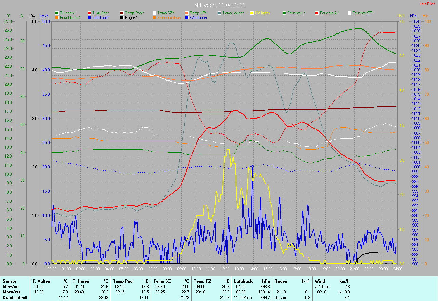The height and width of the screenshot is (301, 438).
Task: Click the red Feuchte A. legend swatch
Action: pyautogui.click(x=317, y=13)
